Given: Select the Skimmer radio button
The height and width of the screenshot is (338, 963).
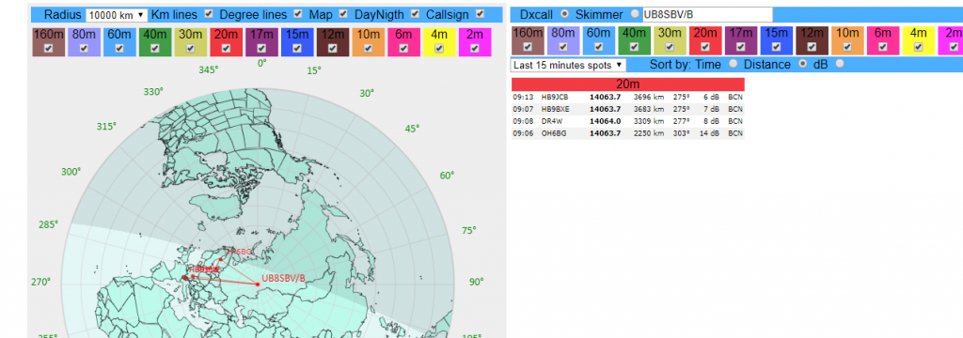Looking at the screenshot, I should (635, 14).
